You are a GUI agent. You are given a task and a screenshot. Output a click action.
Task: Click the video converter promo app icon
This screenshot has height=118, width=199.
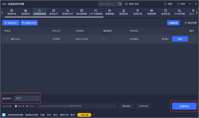click(4, 115)
